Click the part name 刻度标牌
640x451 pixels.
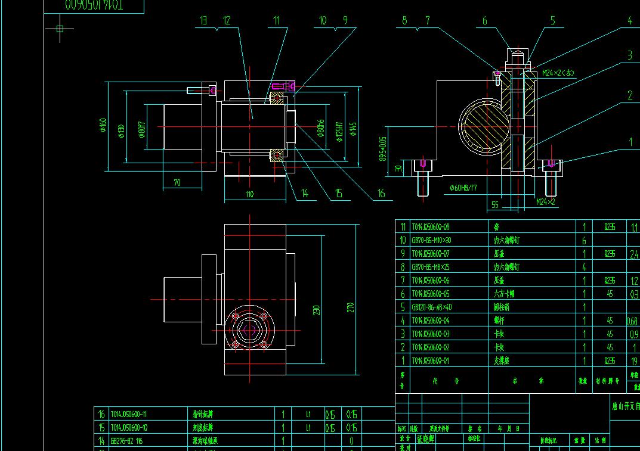203,428
